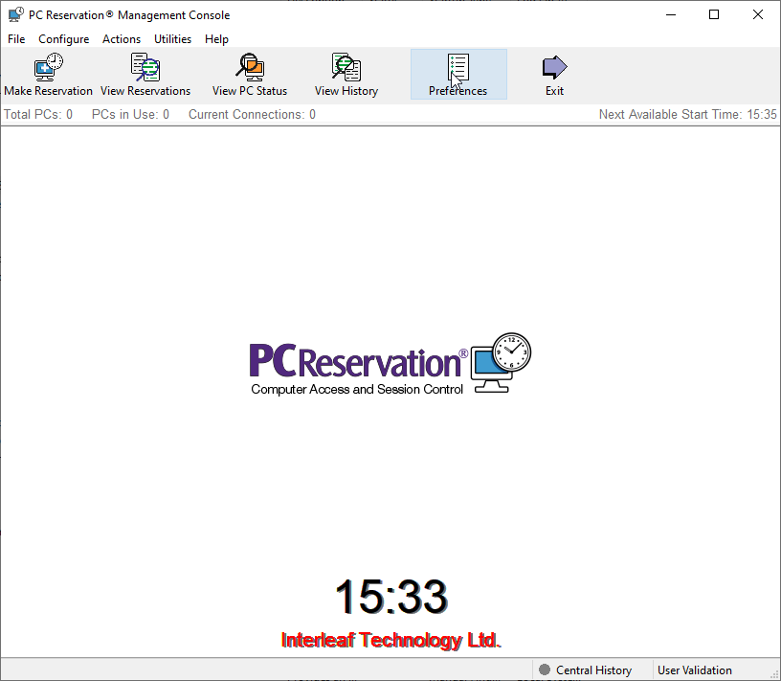The width and height of the screenshot is (781, 681).
Task: Click the PC Reservation title bar icon
Action: coord(16,15)
